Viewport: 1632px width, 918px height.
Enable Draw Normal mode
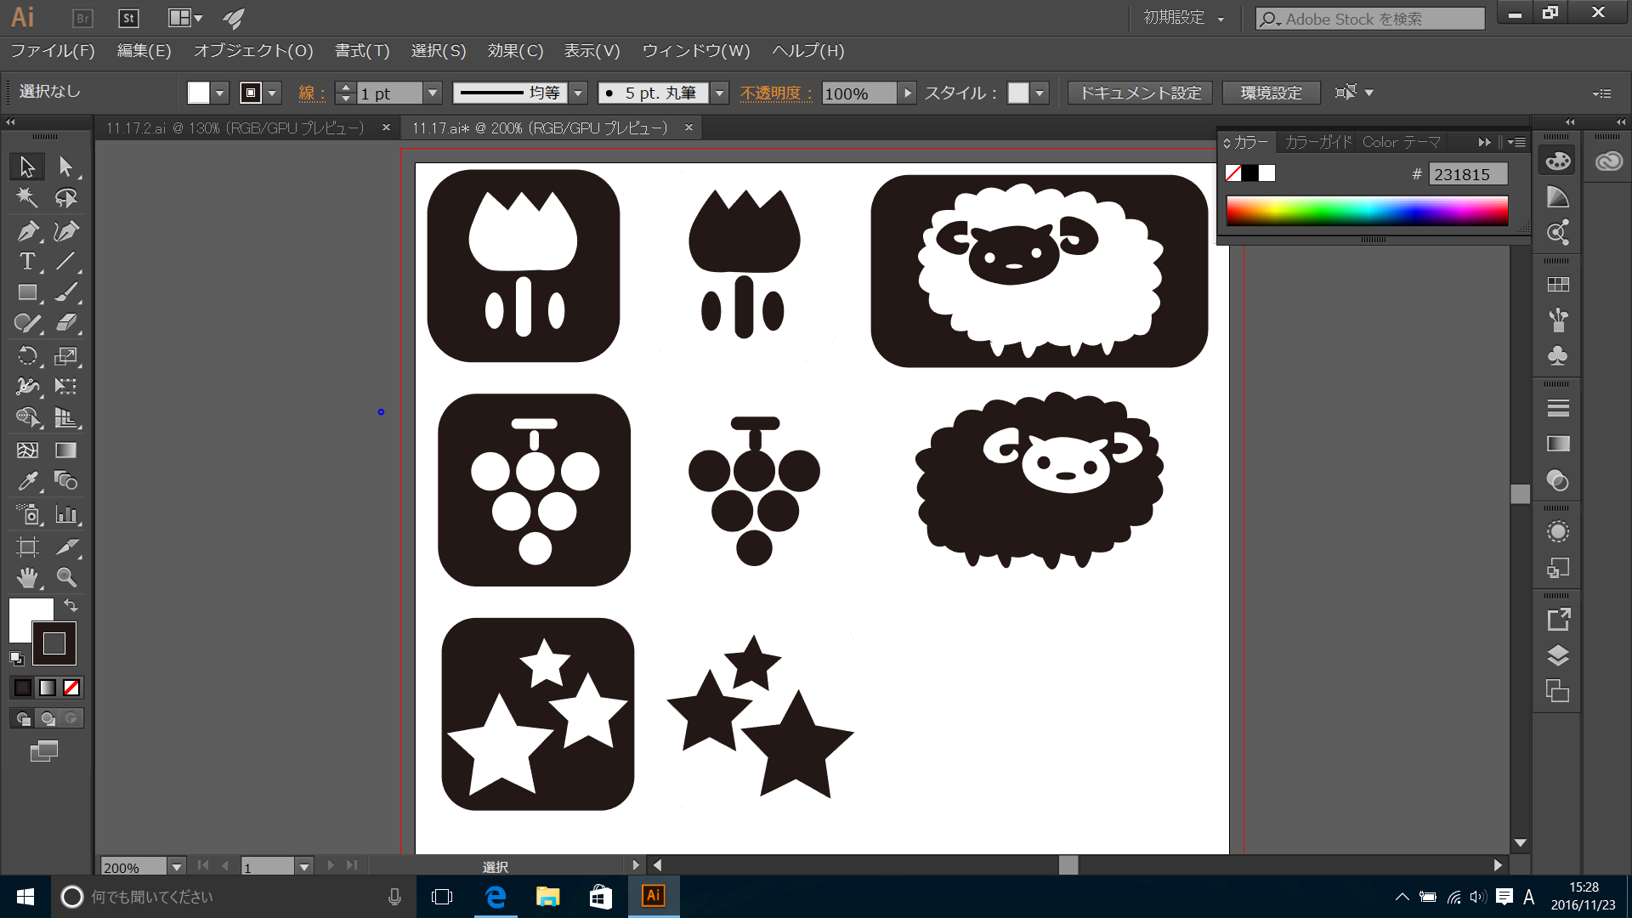(23, 719)
